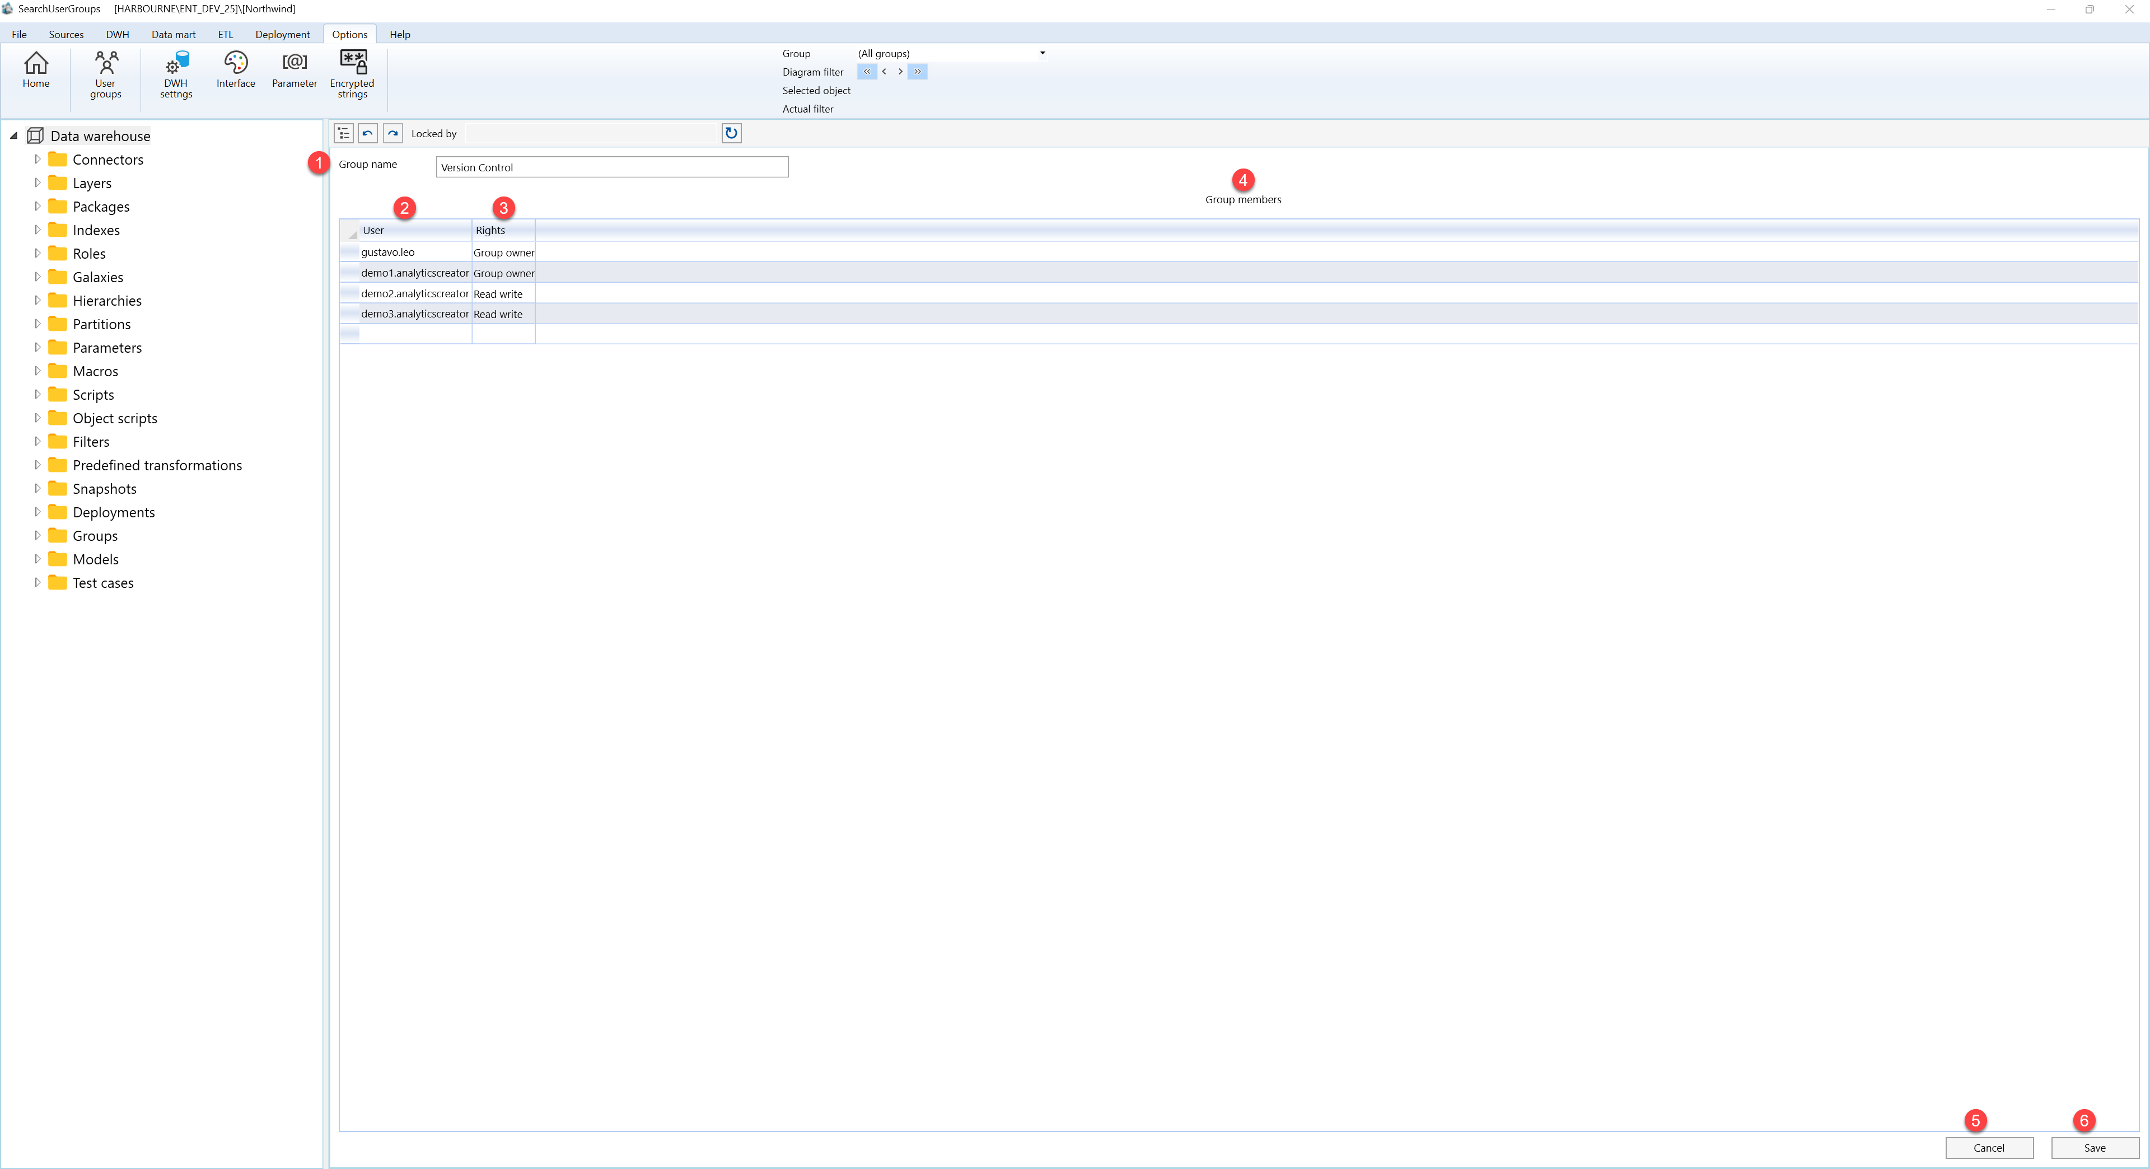Click the Group name input field
The image size is (2150, 1169).
point(612,167)
